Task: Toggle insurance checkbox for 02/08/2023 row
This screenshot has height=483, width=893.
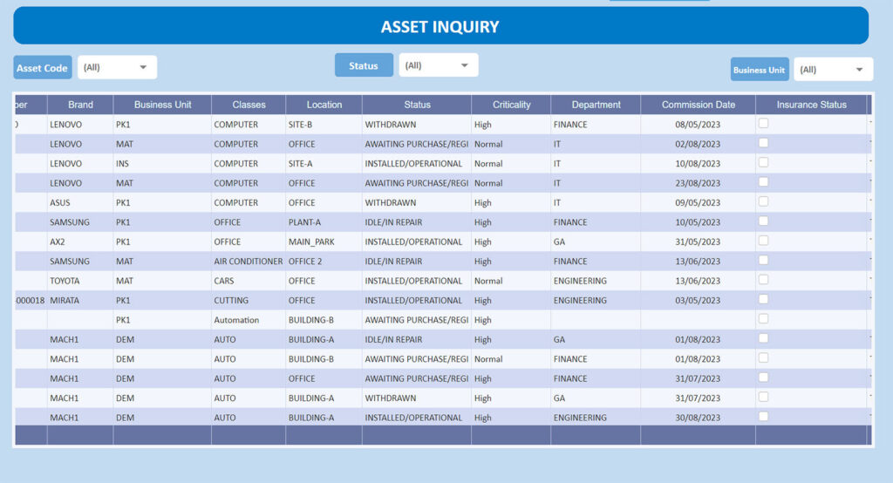Action: tap(764, 143)
